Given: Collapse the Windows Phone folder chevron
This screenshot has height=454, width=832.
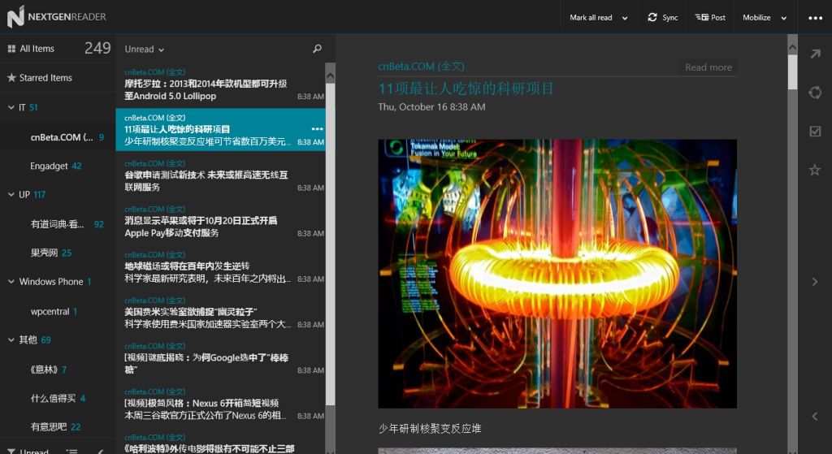Looking at the screenshot, I should [x=11, y=281].
